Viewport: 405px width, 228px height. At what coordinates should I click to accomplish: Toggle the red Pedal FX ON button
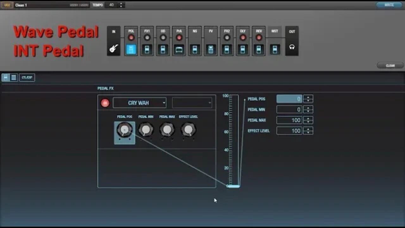105,103
